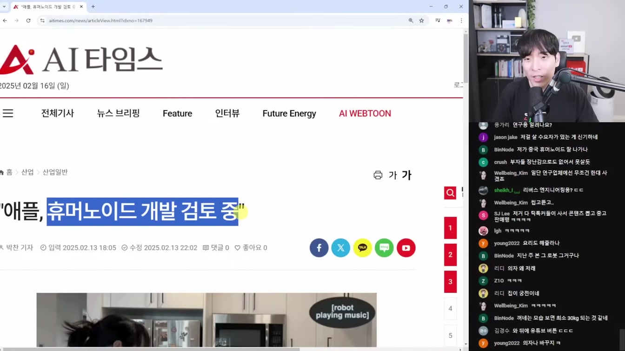Image resolution: width=625 pixels, height=351 pixels.
Task: Share article via KakaoTalk
Action: pos(363,248)
